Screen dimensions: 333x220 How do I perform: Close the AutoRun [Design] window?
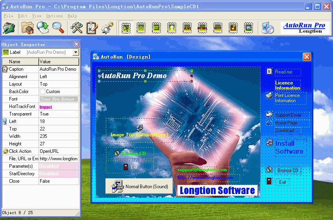[307, 57]
